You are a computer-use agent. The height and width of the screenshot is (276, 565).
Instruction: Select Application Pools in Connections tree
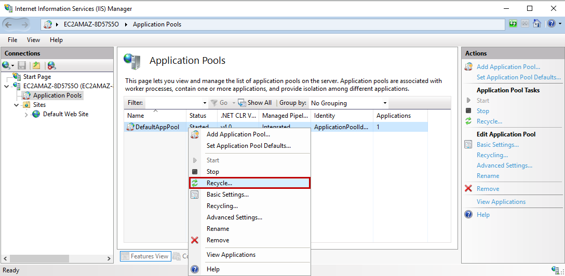(57, 95)
